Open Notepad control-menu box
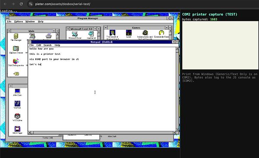The image size is (259, 158). pyautogui.click(x=29, y=42)
